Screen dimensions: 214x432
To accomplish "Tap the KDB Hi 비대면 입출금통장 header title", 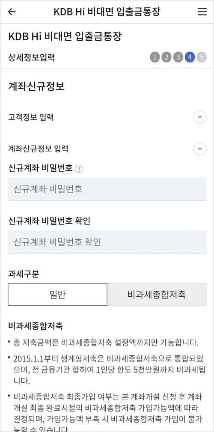I will 107,12.
